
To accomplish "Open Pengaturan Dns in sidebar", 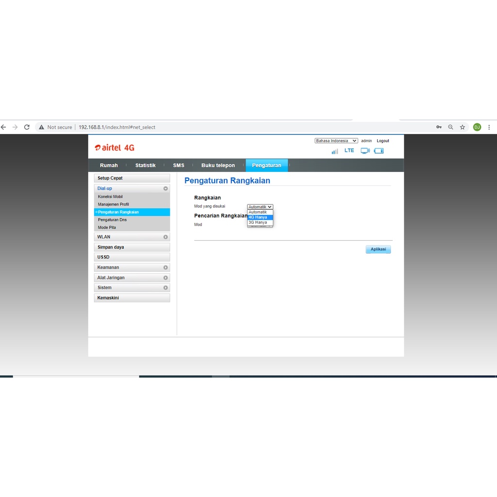I will pyautogui.click(x=112, y=220).
